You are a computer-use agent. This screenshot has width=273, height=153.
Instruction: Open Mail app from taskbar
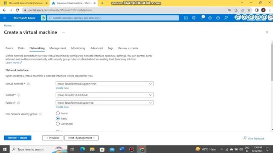pyautogui.click(x=112, y=149)
